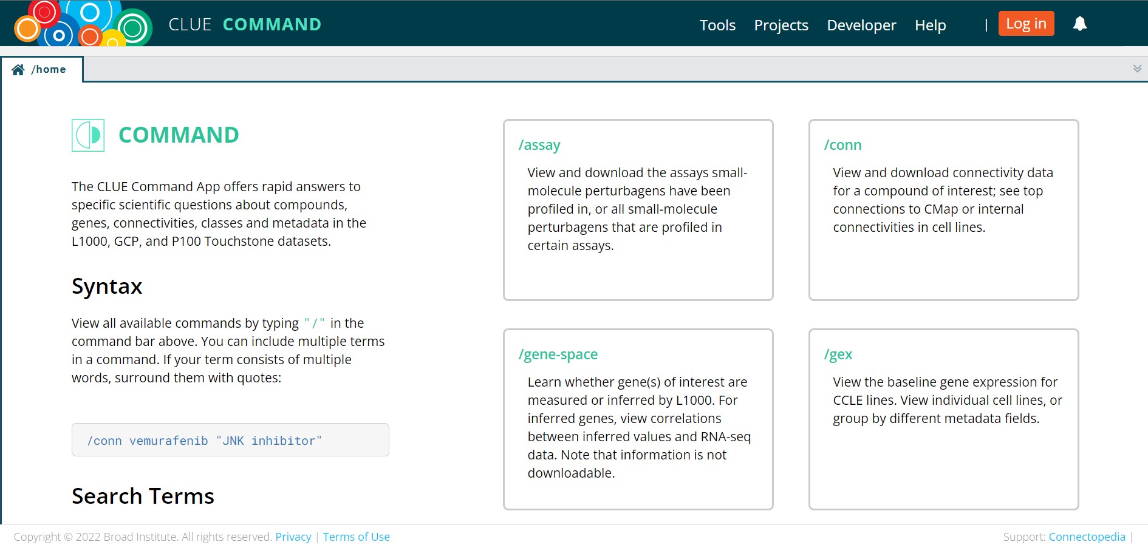Screen dimensions: 1148x545
Task: Open the Tools menu
Action: [717, 25]
